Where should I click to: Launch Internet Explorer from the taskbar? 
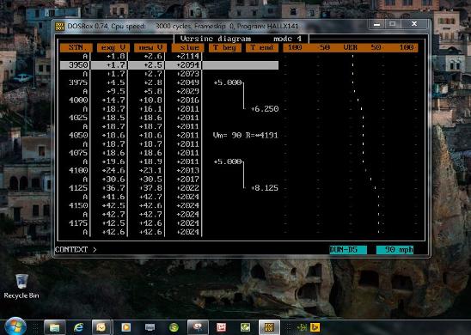pos(78,327)
